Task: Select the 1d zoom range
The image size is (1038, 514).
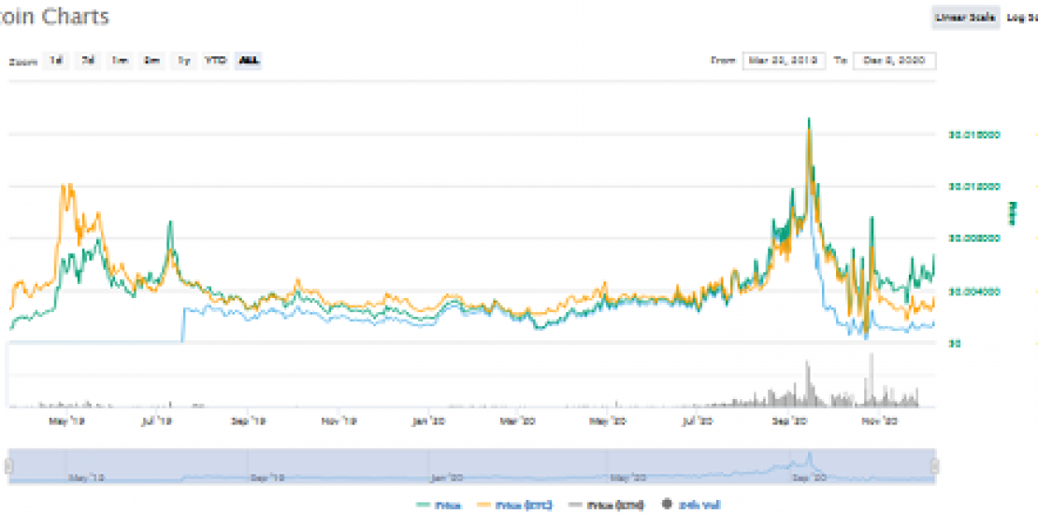Action: (56, 61)
